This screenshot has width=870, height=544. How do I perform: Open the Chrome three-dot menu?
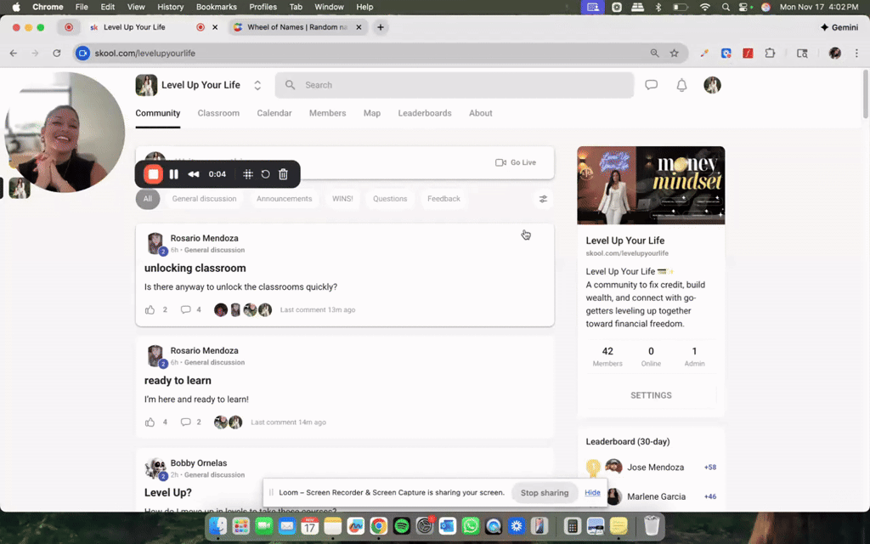tap(856, 54)
